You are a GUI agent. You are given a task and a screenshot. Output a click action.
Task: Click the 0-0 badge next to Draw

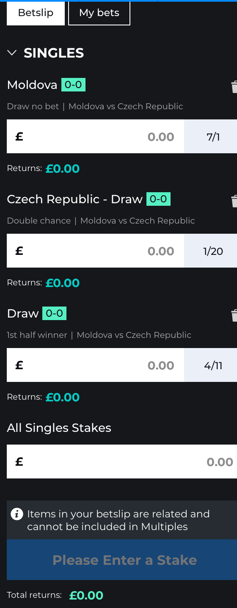pos(55,313)
